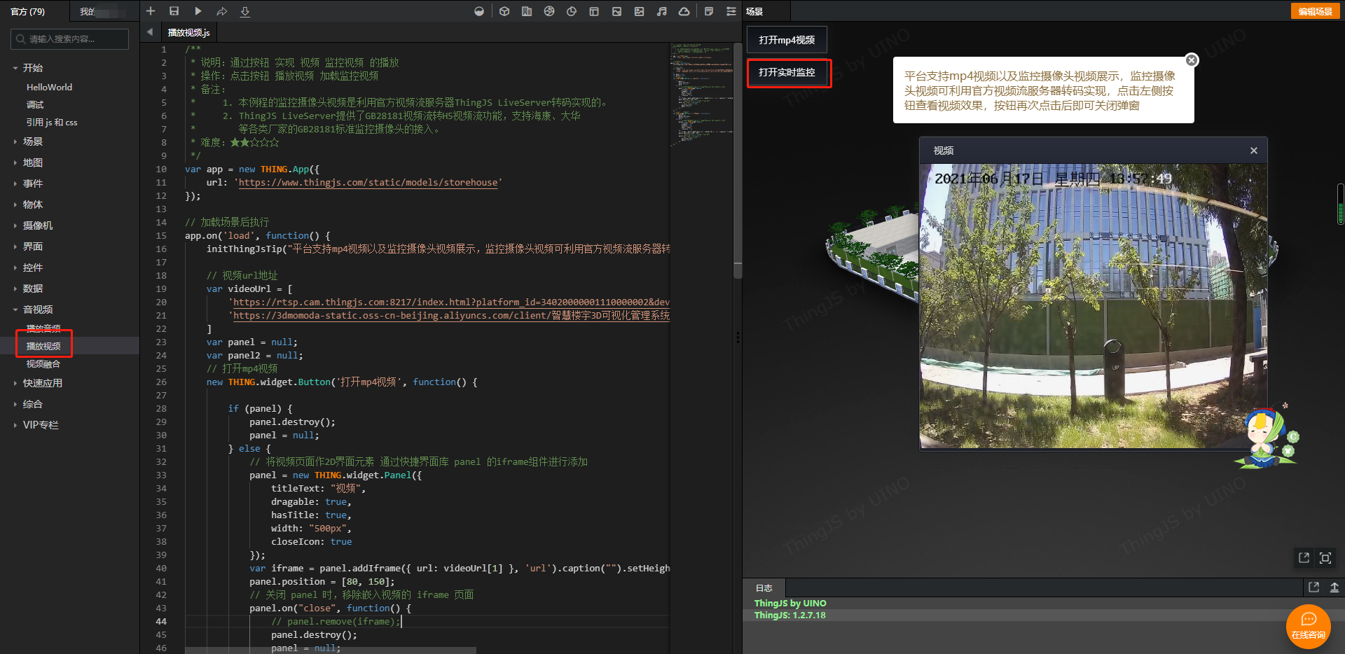Save the script with the floppy disk icon
Image resolution: width=1345 pixels, height=654 pixels.
(174, 11)
